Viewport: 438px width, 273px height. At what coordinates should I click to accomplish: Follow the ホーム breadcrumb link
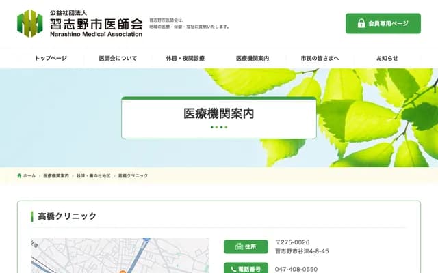(x=29, y=176)
